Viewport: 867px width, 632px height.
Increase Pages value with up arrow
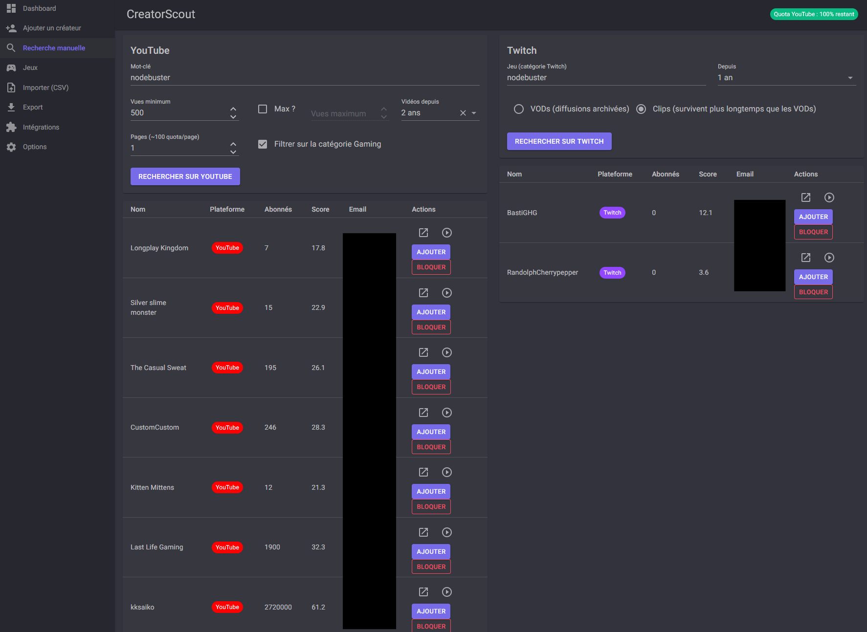(233, 144)
